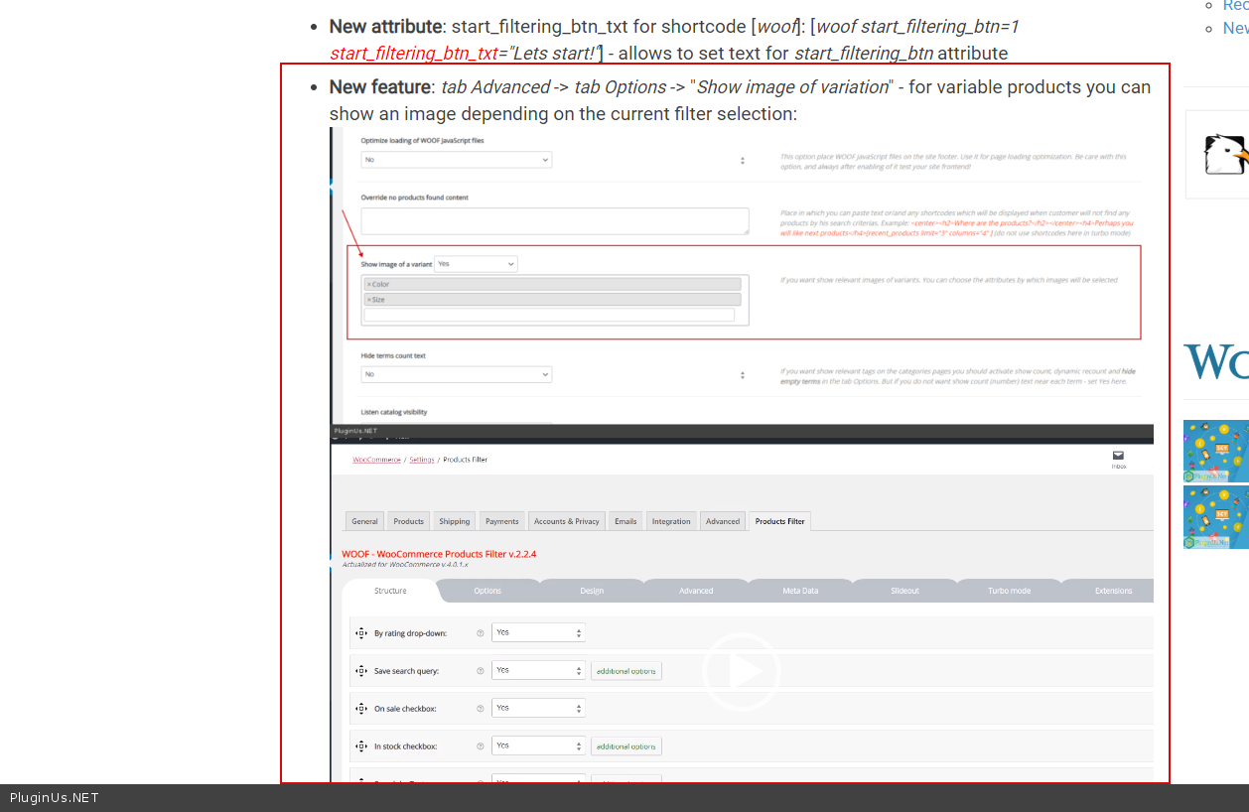This screenshot has height=812, width=1249.
Task: Click Override no products found content textarea
Action: [555, 221]
